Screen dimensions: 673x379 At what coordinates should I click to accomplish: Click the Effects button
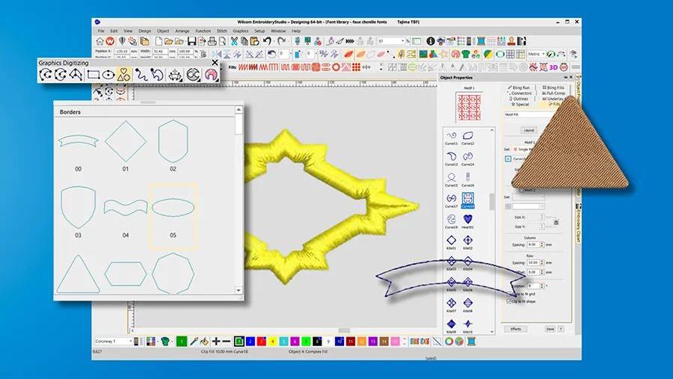(x=515, y=329)
